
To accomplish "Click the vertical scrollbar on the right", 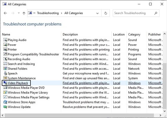I will point(165,75).
